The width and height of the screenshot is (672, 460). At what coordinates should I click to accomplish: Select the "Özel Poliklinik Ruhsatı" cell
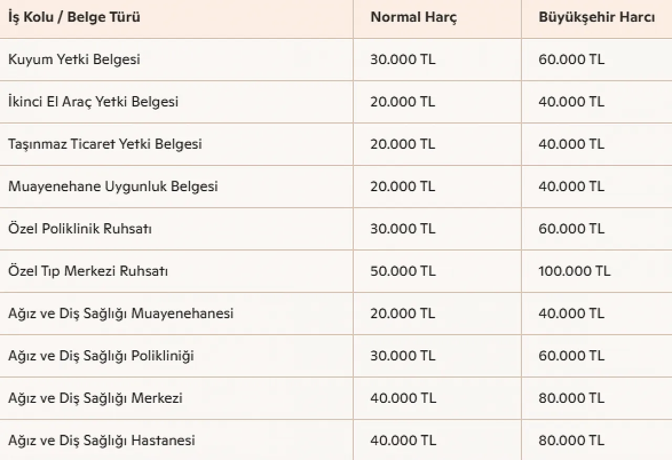(80, 229)
